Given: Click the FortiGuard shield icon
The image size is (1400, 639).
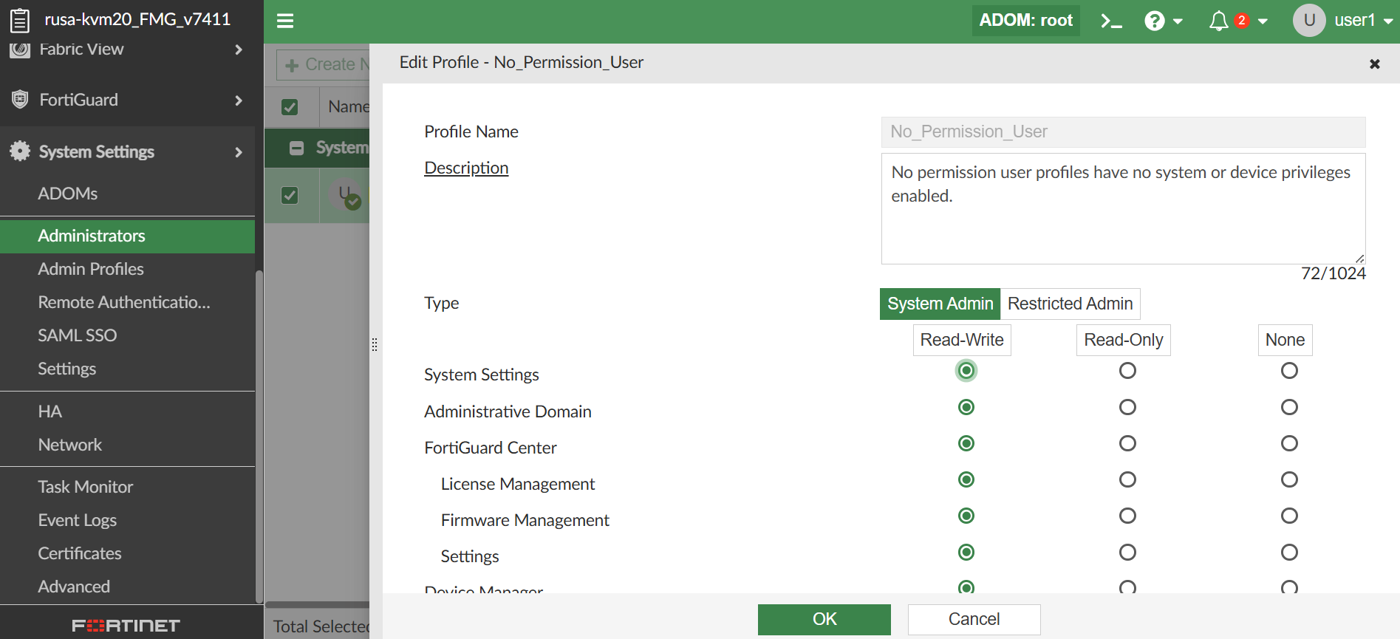Looking at the screenshot, I should tap(20, 99).
